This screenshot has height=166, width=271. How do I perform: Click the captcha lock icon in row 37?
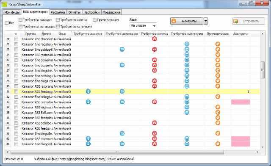(154, 123)
